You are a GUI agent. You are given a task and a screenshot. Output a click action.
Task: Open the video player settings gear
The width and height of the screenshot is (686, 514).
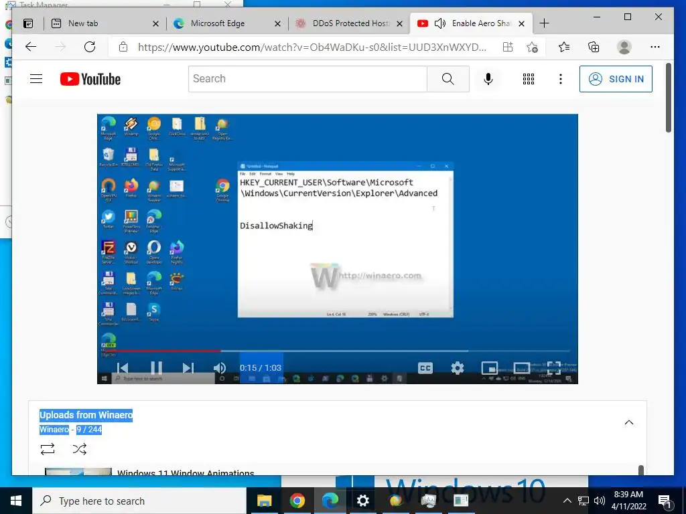pos(457,368)
